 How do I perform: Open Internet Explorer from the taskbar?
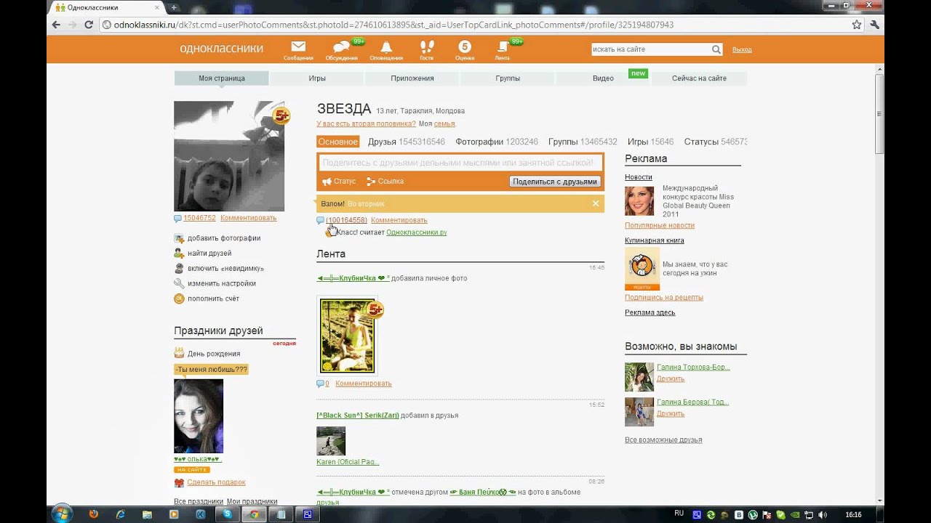coord(121,514)
